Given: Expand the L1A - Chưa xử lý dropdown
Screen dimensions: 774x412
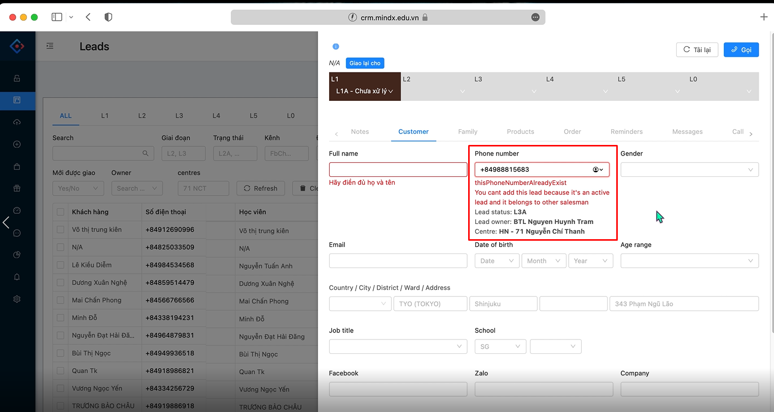Looking at the screenshot, I should 364,91.
